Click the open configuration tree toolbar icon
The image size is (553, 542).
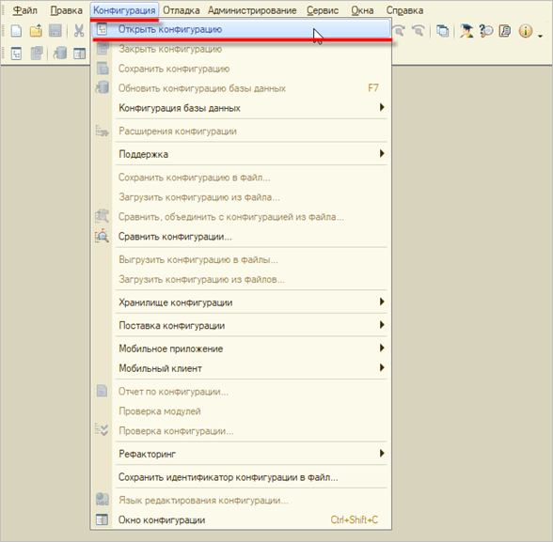pyautogui.click(x=16, y=54)
